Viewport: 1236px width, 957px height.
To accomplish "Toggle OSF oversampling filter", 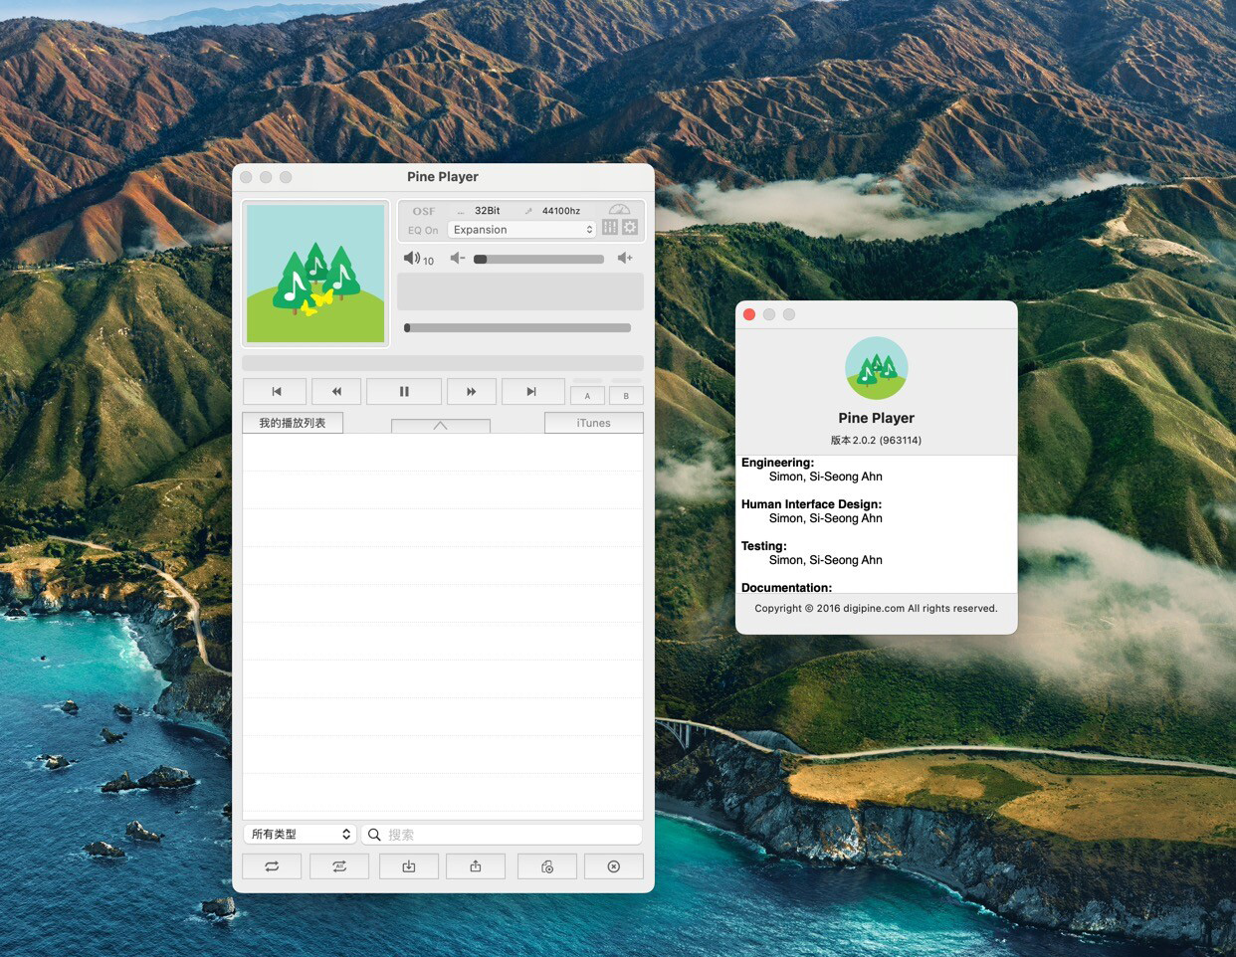I will 424,211.
